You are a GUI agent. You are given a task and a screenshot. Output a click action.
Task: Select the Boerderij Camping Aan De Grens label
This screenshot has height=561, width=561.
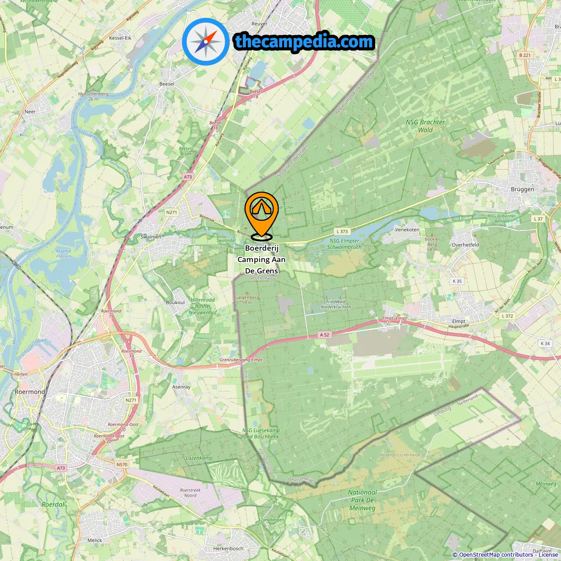[262, 259]
